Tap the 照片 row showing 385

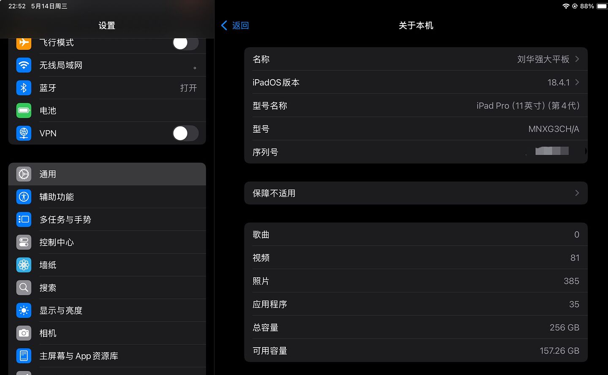tap(416, 281)
